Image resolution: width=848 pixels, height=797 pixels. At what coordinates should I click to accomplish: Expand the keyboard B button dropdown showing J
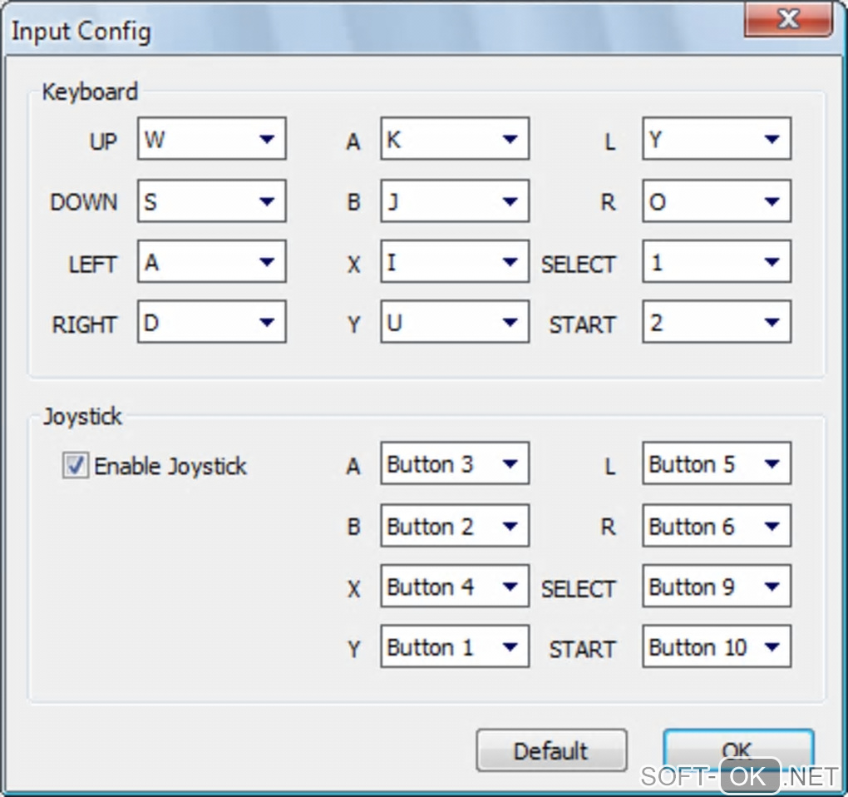(455, 200)
